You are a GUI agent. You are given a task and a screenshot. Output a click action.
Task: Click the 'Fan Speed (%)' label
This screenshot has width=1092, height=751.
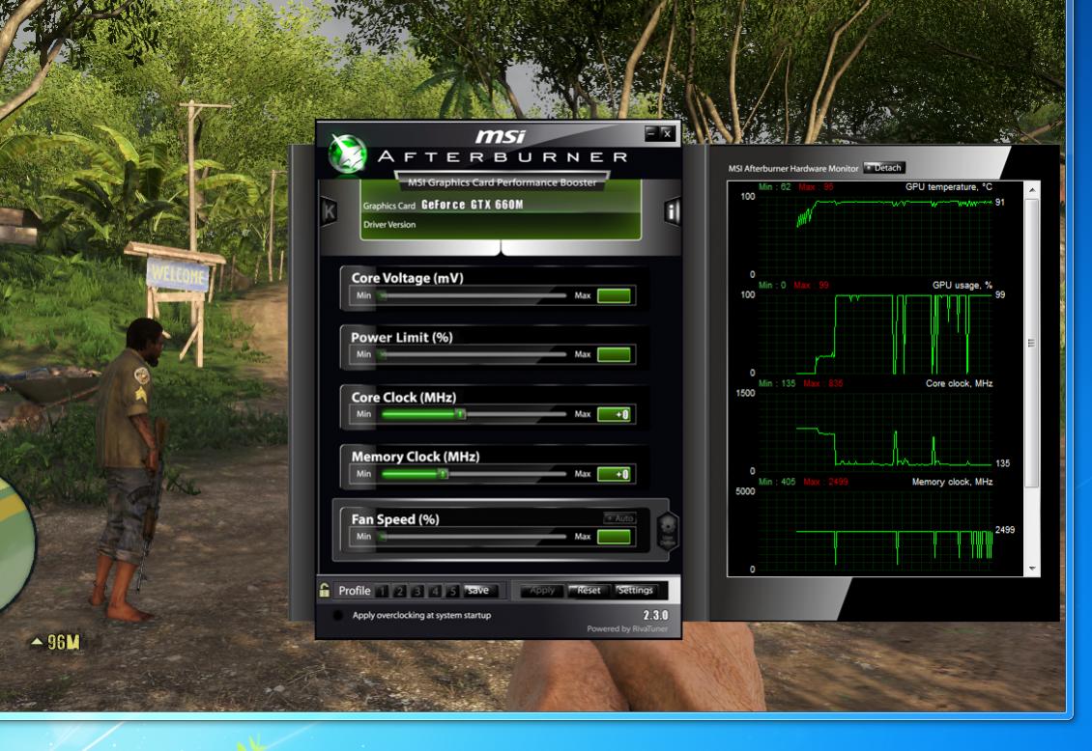click(x=395, y=519)
